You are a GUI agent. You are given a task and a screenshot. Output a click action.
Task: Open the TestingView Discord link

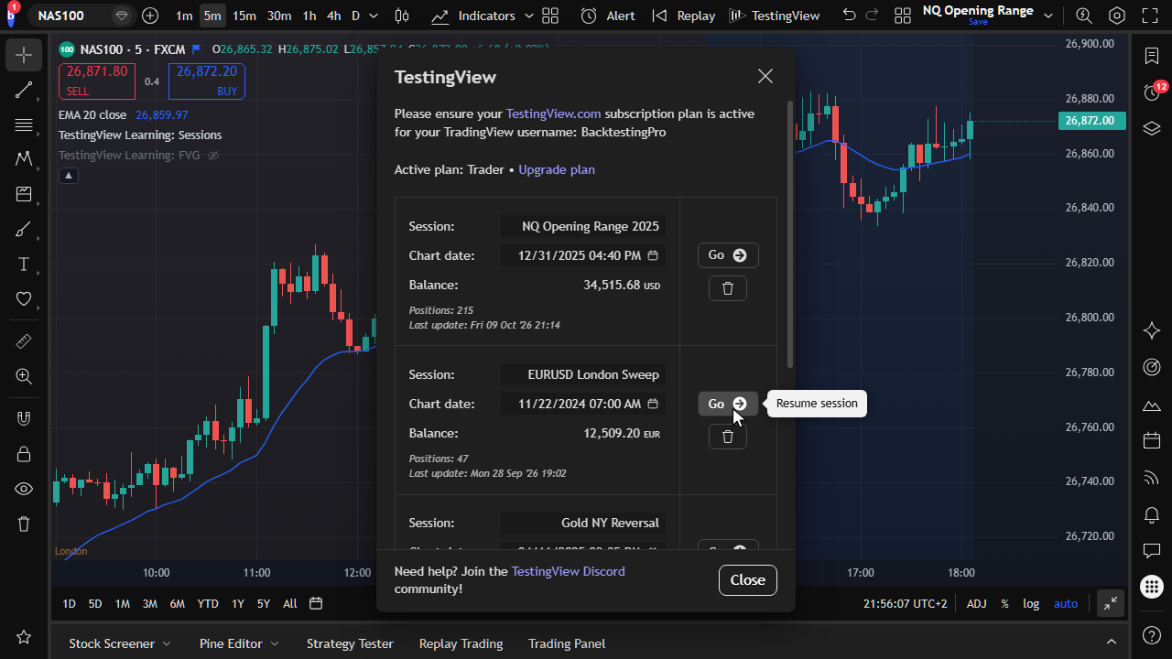point(569,571)
